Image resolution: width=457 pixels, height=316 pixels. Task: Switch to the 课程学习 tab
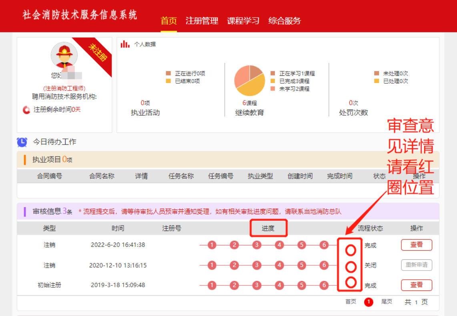tap(243, 21)
